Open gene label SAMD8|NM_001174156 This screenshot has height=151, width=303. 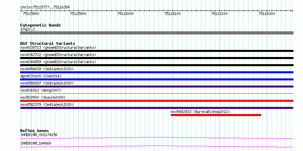pos(39,135)
